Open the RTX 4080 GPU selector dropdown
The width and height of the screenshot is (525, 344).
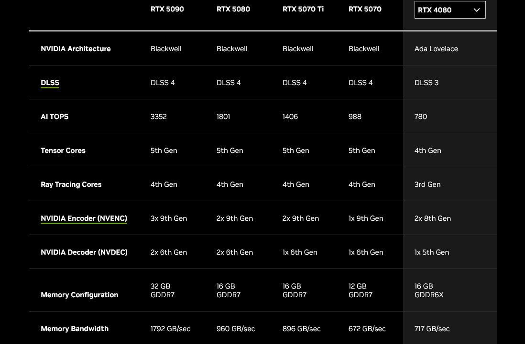pyautogui.click(x=449, y=10)
